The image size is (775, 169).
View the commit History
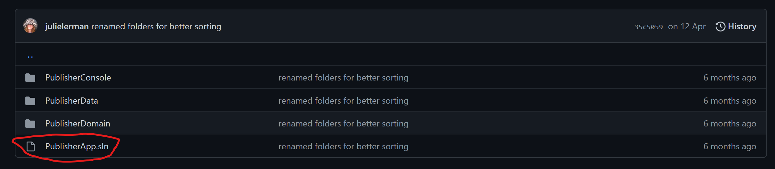(x=742, y=27)
